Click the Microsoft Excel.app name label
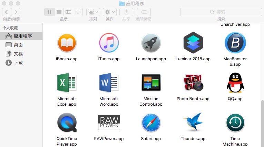This screenshot has height=147, width=264. click(67, 102)
